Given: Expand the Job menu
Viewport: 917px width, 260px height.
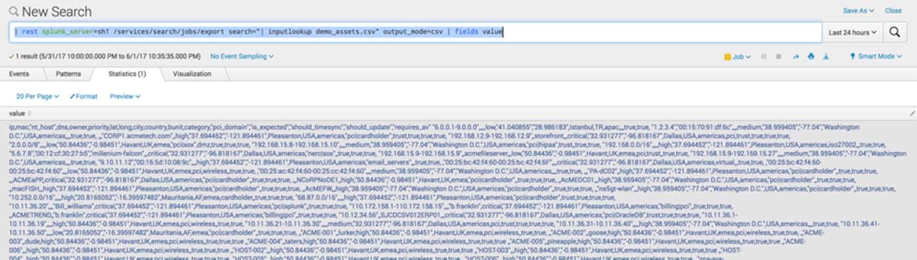Looking at the screenshot, I should [x=741, y=57].
